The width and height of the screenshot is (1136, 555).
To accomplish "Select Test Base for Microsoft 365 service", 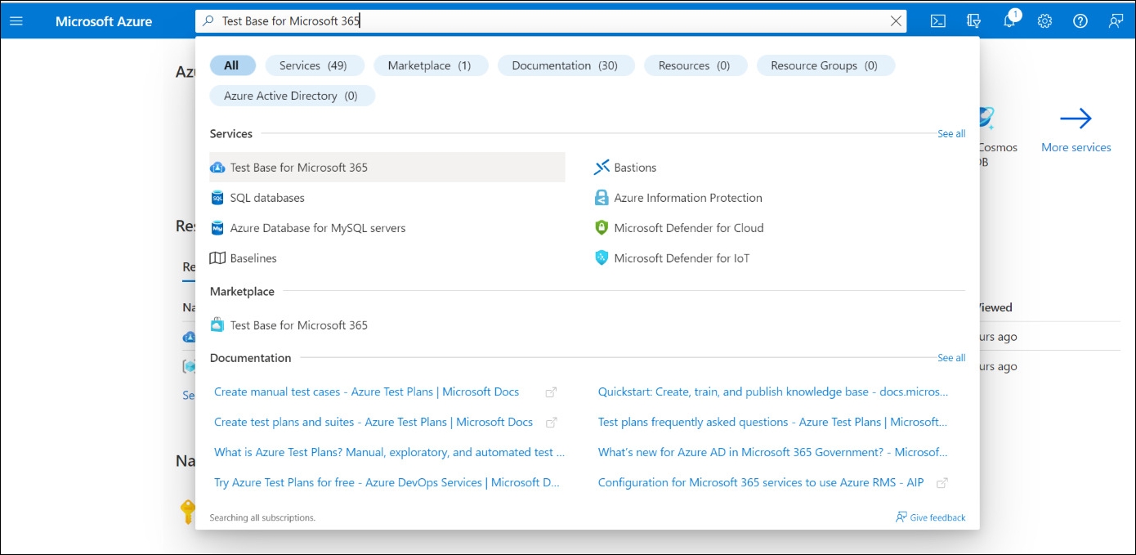I will click(x=299, y=168).
